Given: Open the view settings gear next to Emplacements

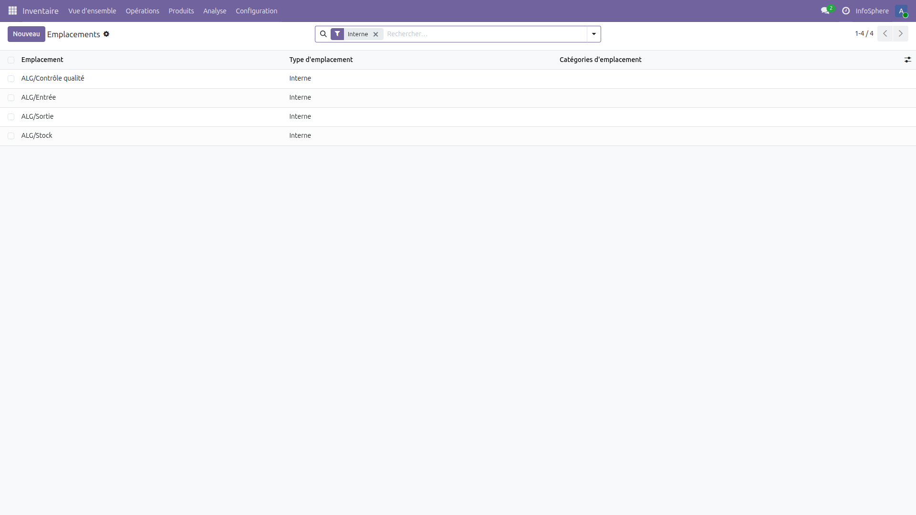Looking at the screenshot, I should tap(106, 34).
